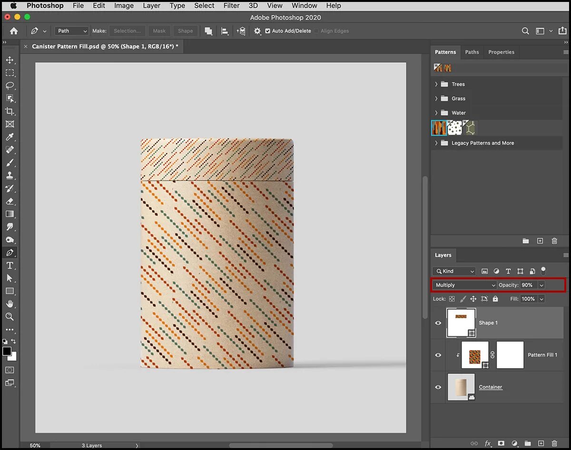Select the Pattern Fill 1 layer thumbnail
This screenshot has height=450, width=571.
coord(475,355)
